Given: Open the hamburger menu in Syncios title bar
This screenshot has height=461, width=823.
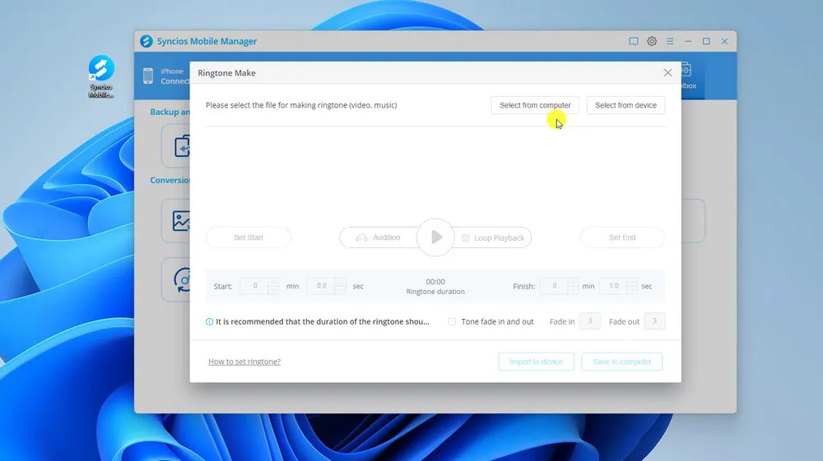Looking at the screenshot, I should coord(670,41).
